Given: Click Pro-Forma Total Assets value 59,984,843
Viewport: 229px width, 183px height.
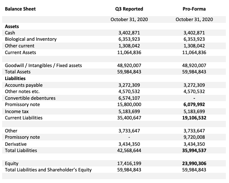Looking at the screenshot, I should tap(194, 72).
